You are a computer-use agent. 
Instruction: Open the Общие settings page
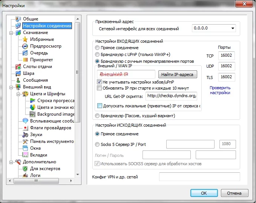31,19
